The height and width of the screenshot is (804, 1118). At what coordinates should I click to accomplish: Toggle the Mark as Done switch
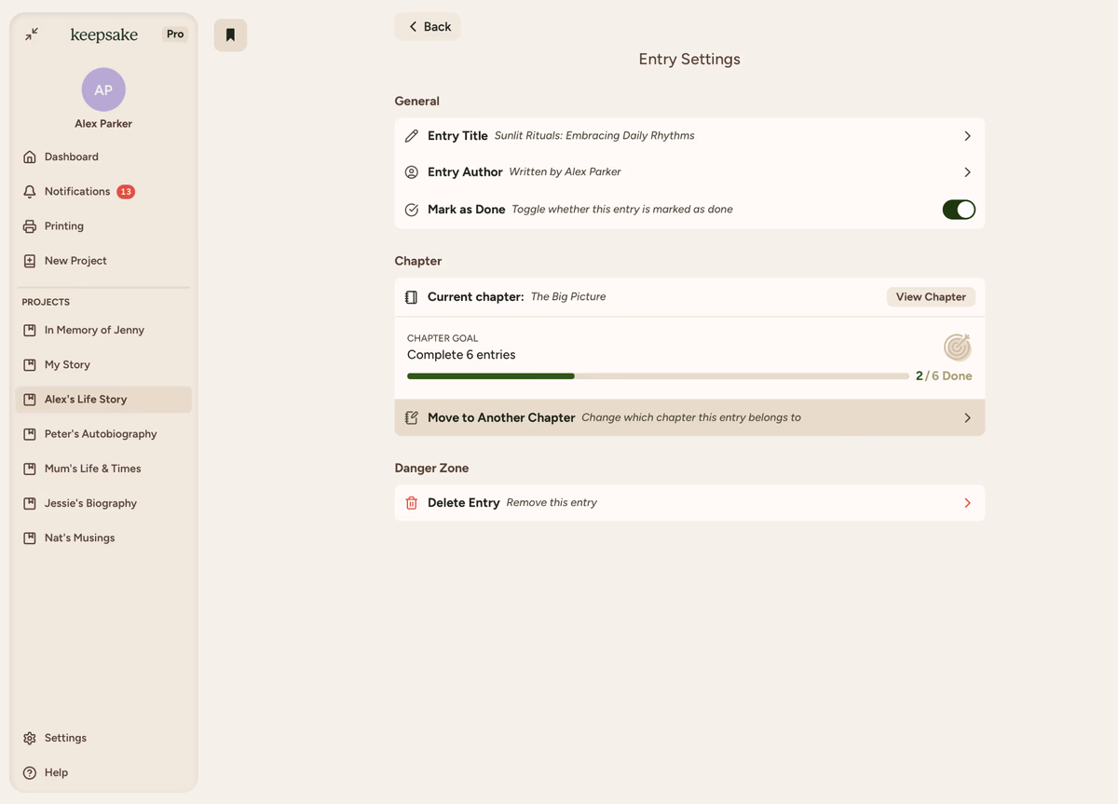958,210
